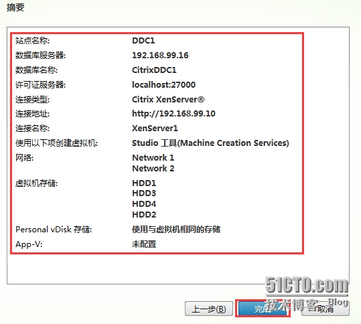This screenshot has height=324, width=361.
Task: Click the App-V label
Action: (29, 244)
